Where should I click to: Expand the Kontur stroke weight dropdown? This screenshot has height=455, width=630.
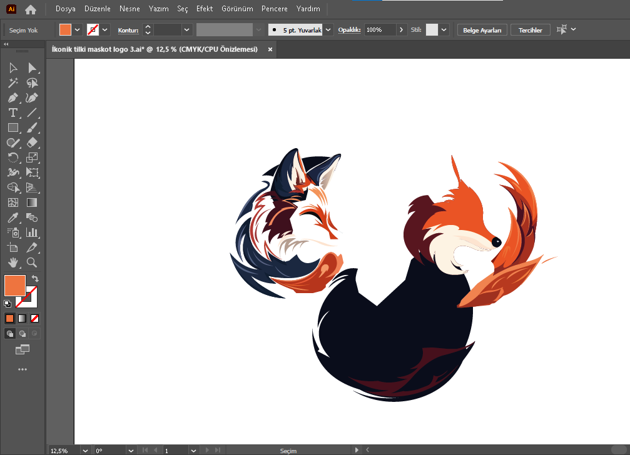[186, 30]
